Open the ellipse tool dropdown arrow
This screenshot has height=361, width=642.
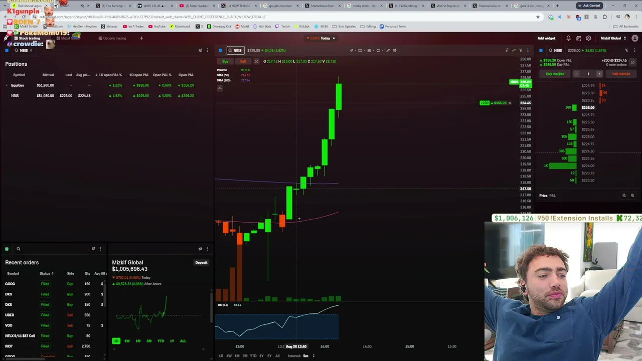[382, 50]
